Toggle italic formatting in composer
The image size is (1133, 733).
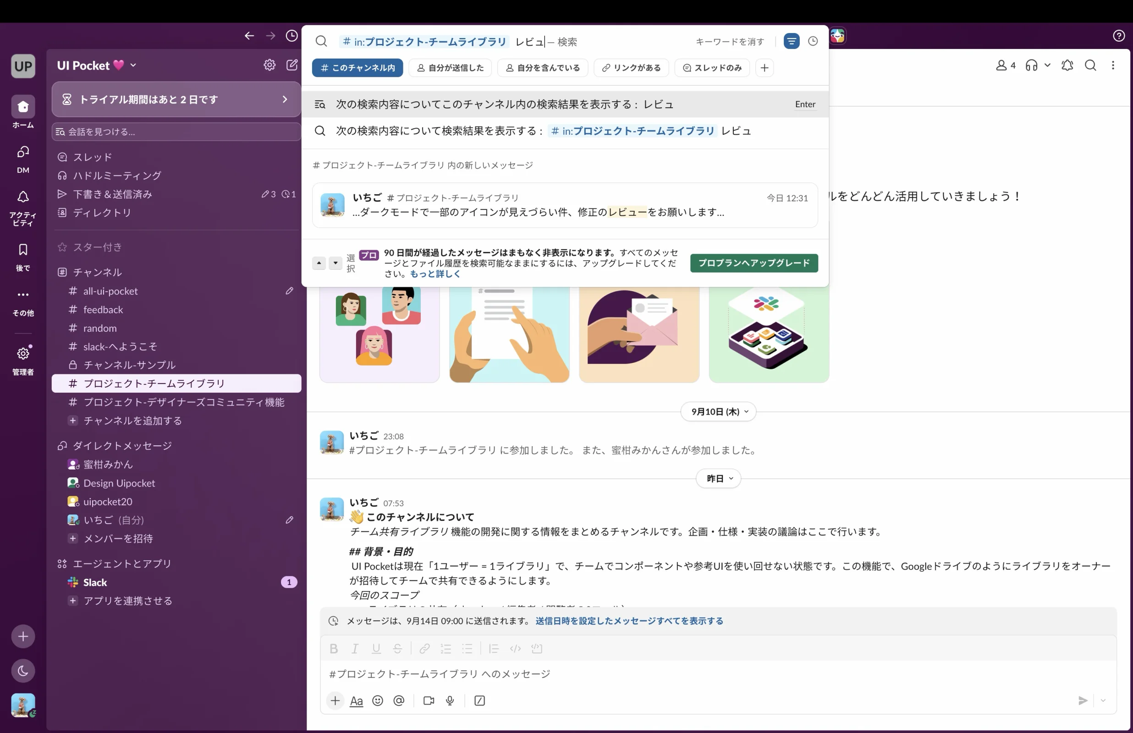[x=355, y=649]
